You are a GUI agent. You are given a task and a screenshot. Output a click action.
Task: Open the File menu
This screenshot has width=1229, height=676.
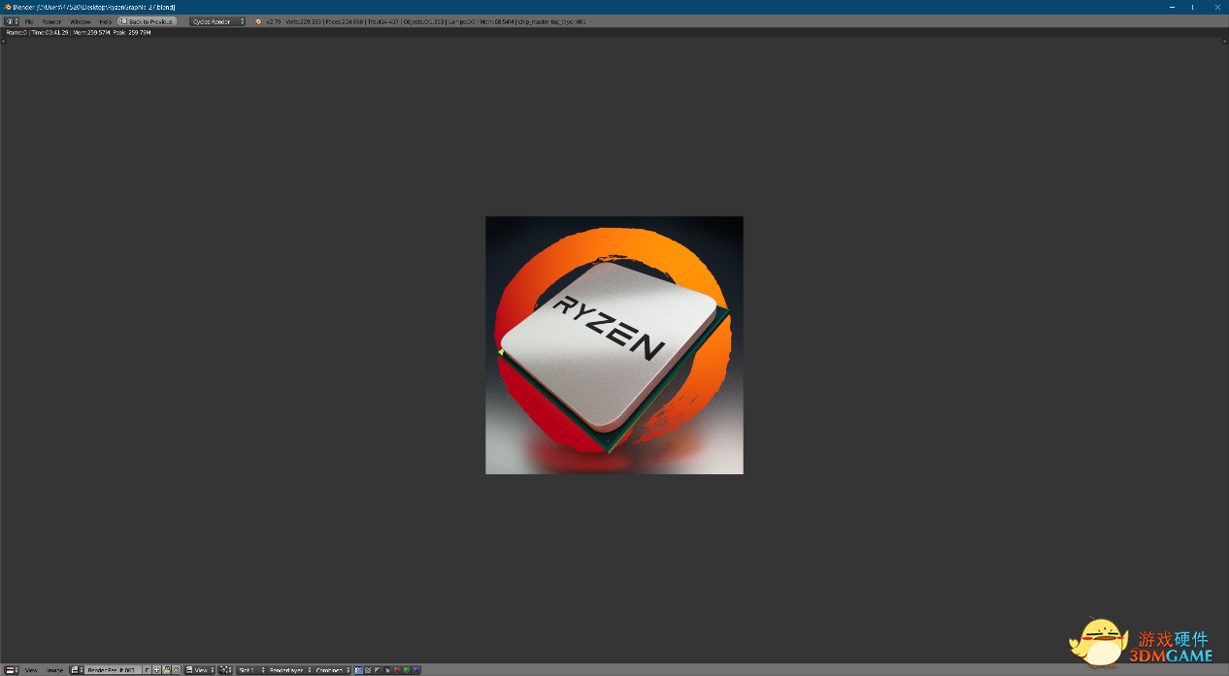29,21
